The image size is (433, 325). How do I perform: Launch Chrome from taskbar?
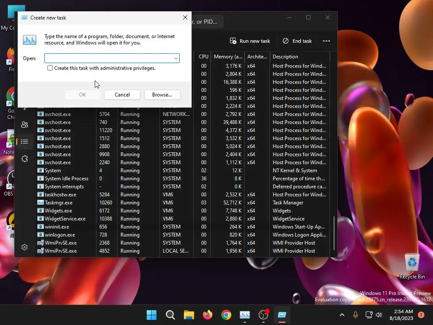[226, 315]
